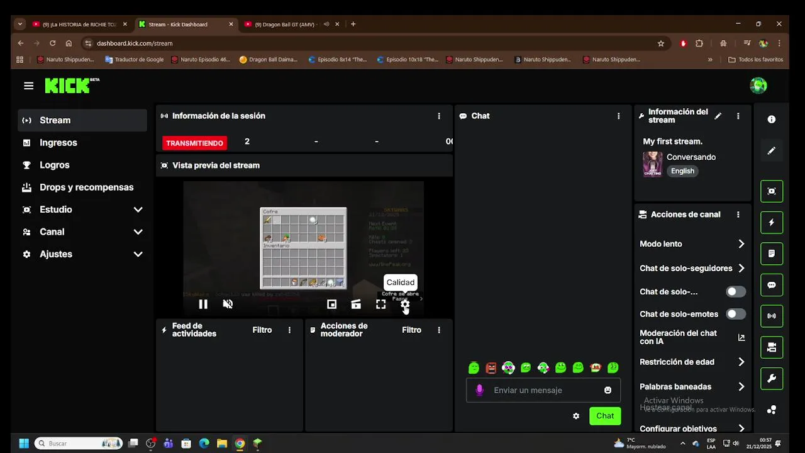This screenshot has width=805, height=453.
Task: Switch stream preview to theater mode
Action: click(356, 305)
